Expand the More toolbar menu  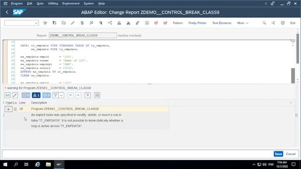click(243, 23)
